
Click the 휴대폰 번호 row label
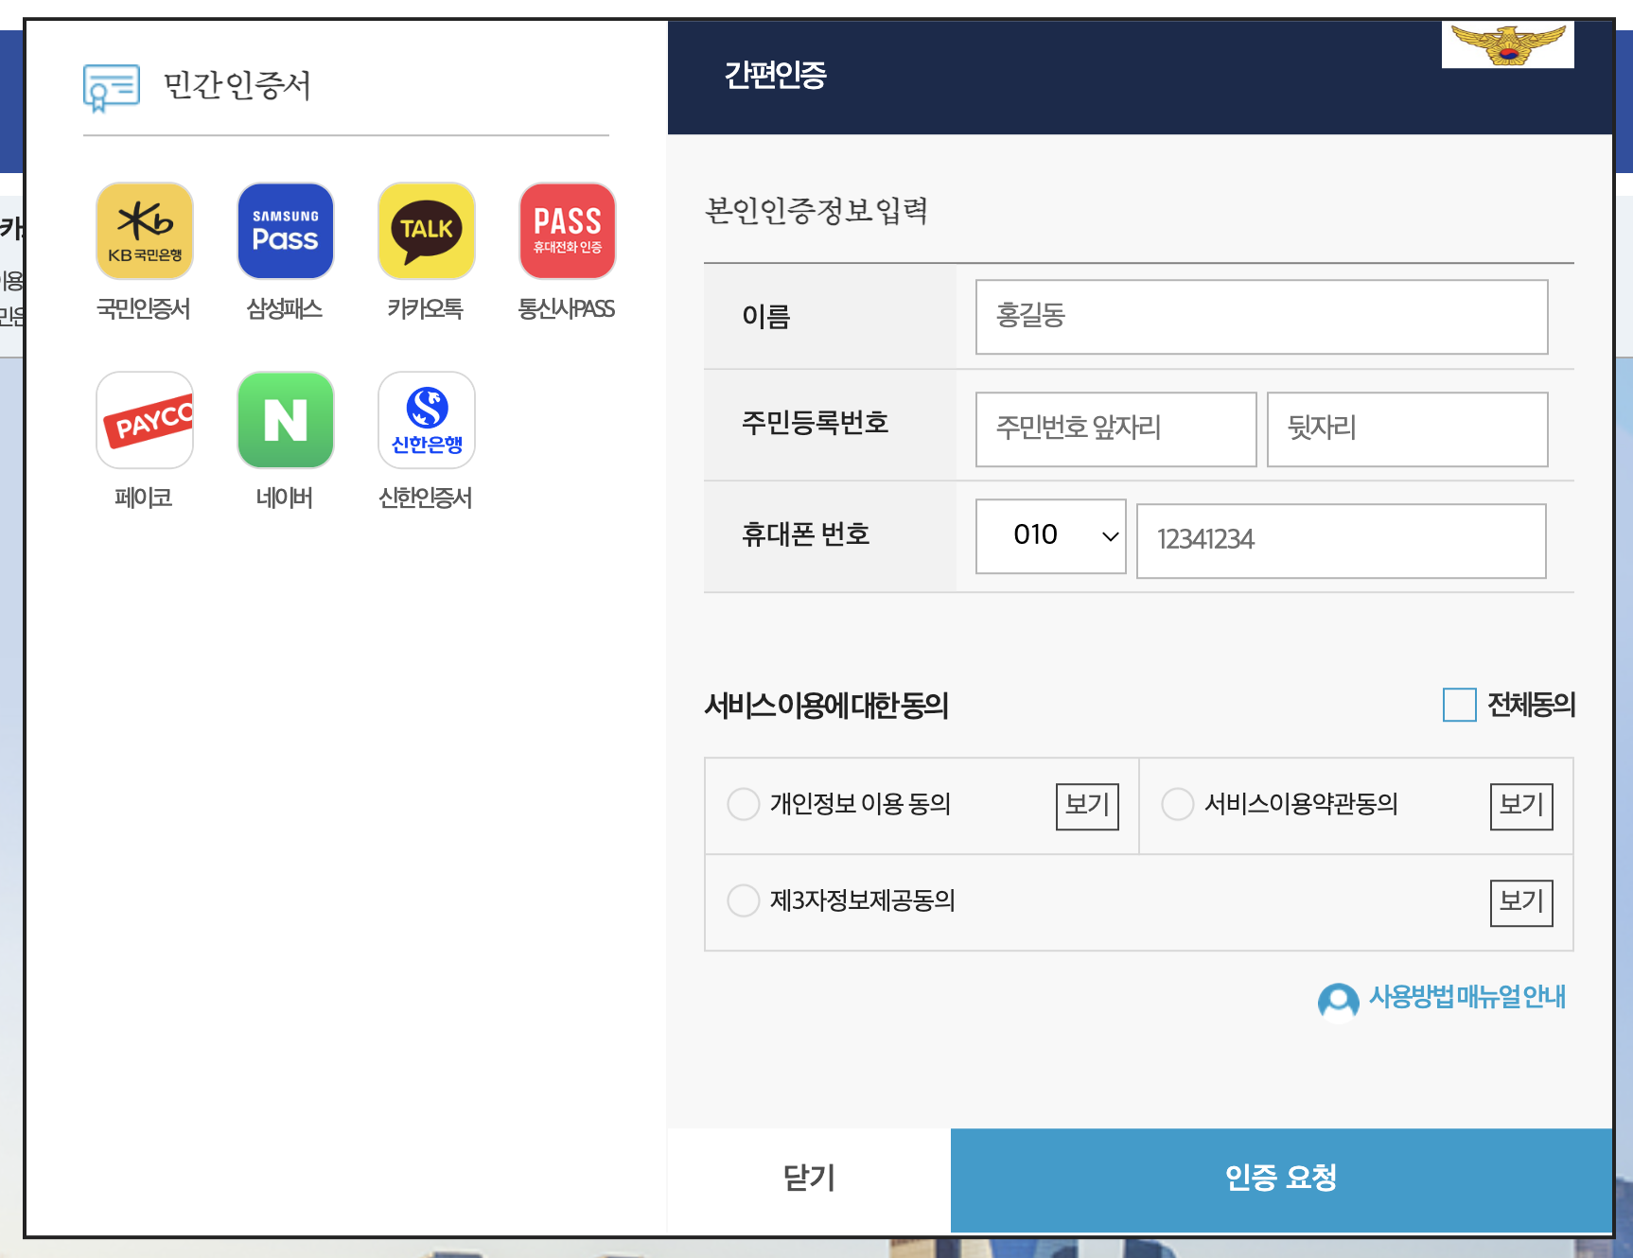click(806, 535)
